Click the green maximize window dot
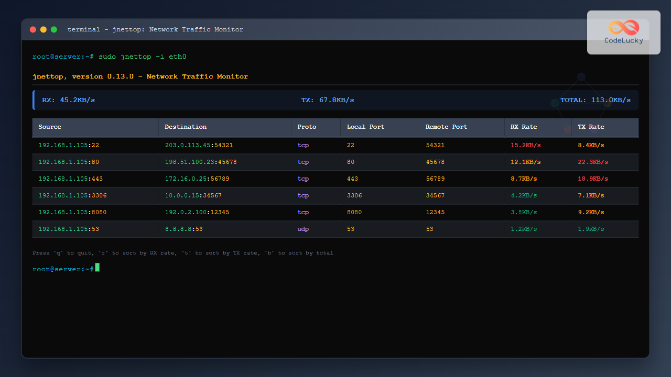Viewport: 671px width, 377px height. coord(54,30)
